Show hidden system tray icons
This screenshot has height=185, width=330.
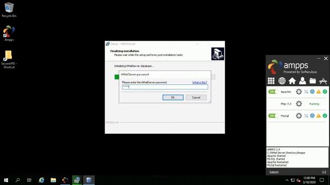coord(287,180)
